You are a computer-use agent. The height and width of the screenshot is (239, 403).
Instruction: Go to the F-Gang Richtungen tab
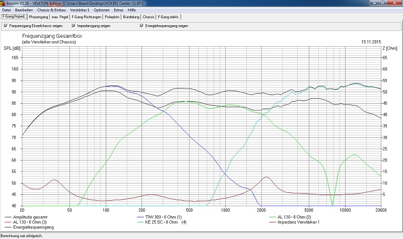coord(87,17)
